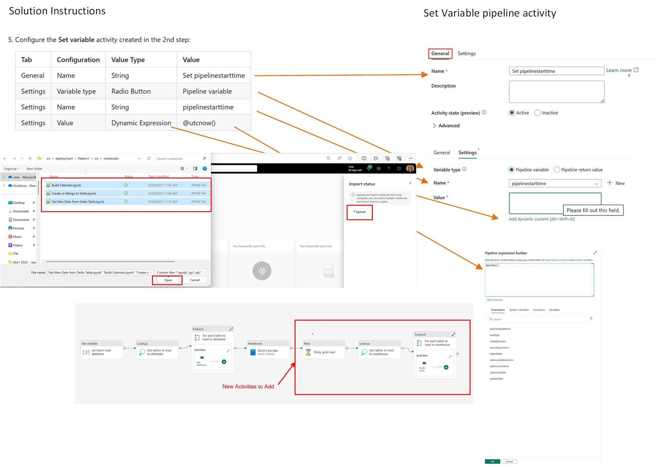The width and height of the screenshot is (656, 467).
Task: Open the pipelinestarttime name dropdown
Action: tap(596, 184)
